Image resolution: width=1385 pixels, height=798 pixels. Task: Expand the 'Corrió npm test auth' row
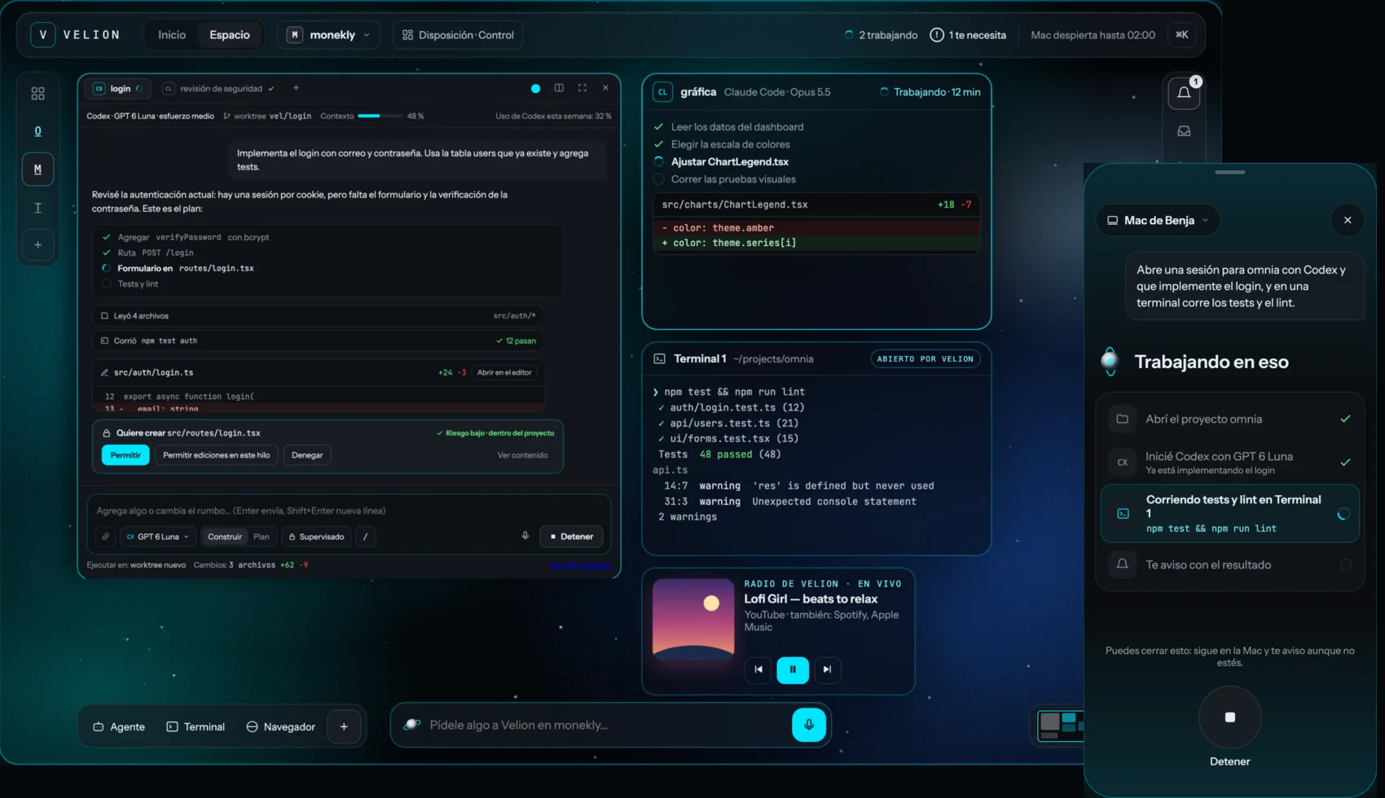point(319,340)
